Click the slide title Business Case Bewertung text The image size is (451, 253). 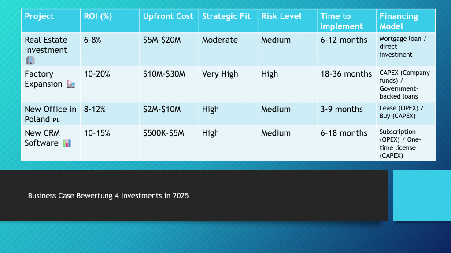click(108, 196)
